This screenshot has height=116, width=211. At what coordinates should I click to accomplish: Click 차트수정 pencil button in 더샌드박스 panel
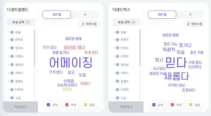[194, 24]
